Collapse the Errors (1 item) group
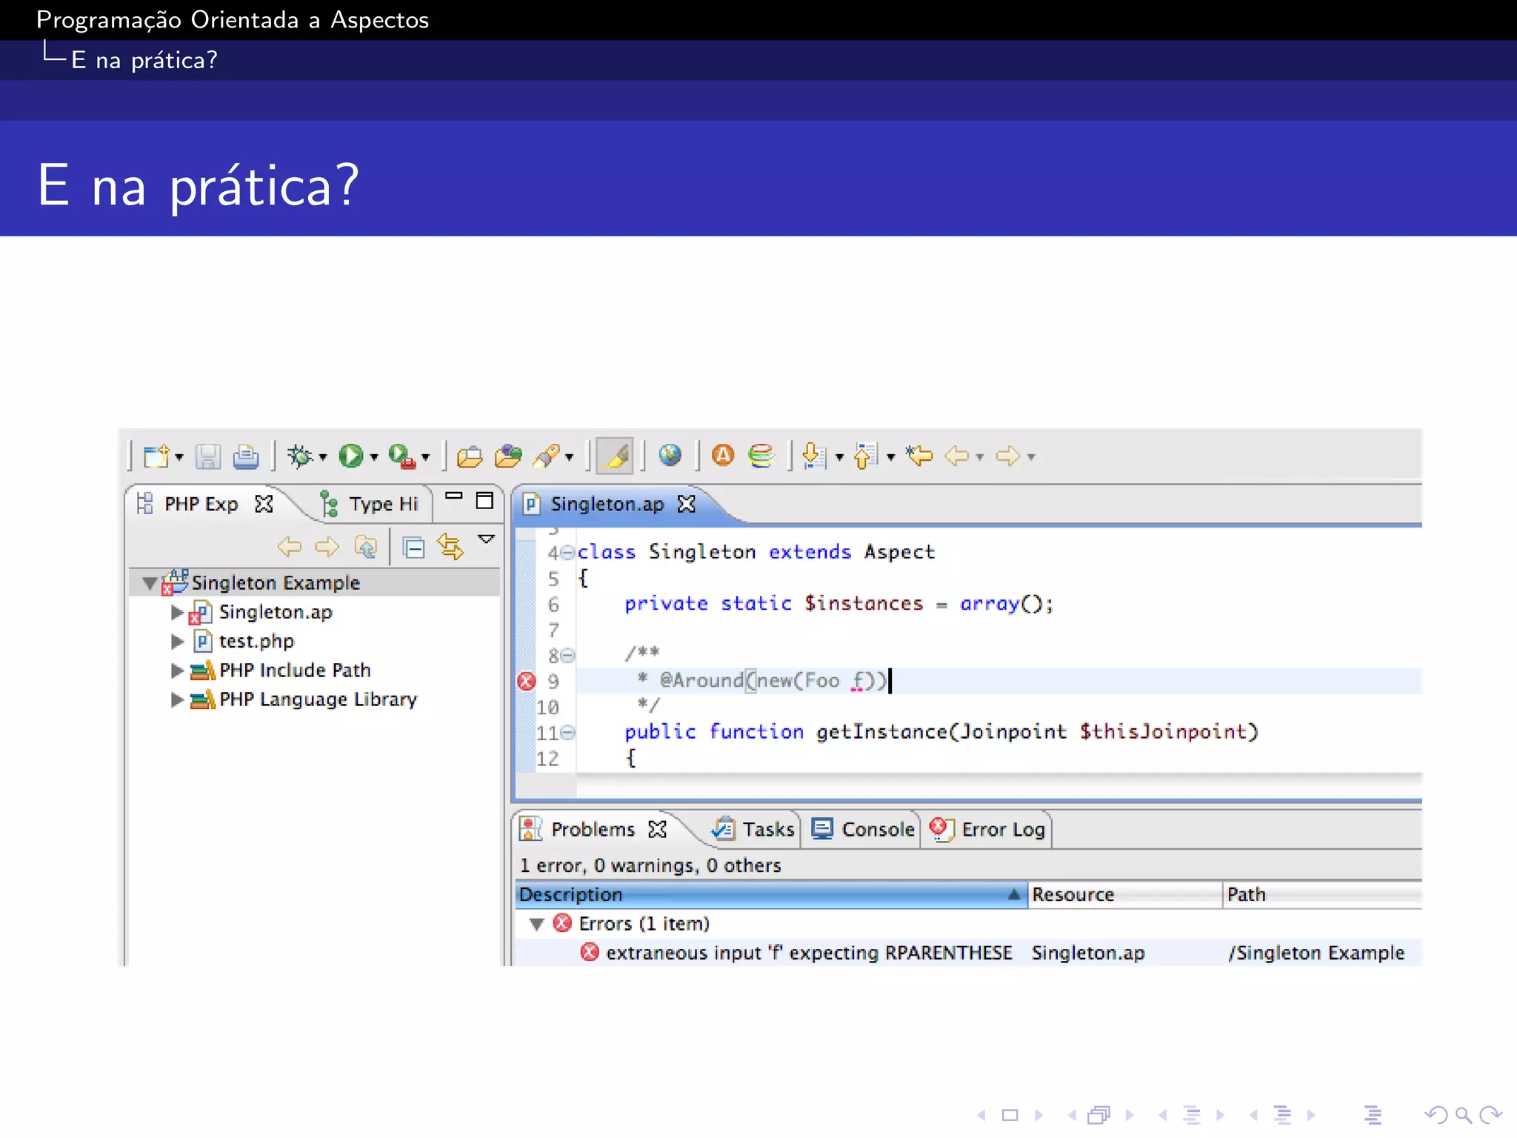 pyautogui.click(x=537, y=924)
